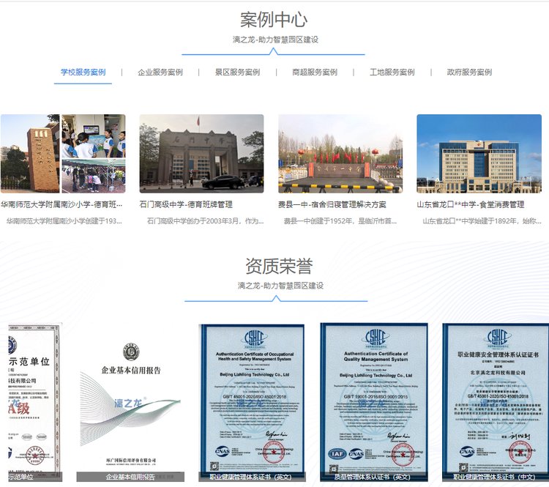Switch to the 企业服务案例 tab
This screenshot has height=487, width=549.
[x=160, y=73]
